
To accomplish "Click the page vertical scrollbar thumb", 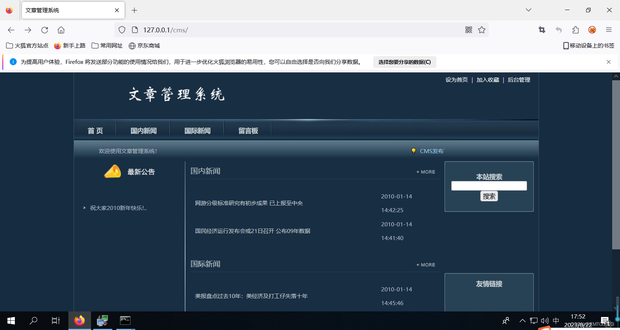I will point(616,165).
